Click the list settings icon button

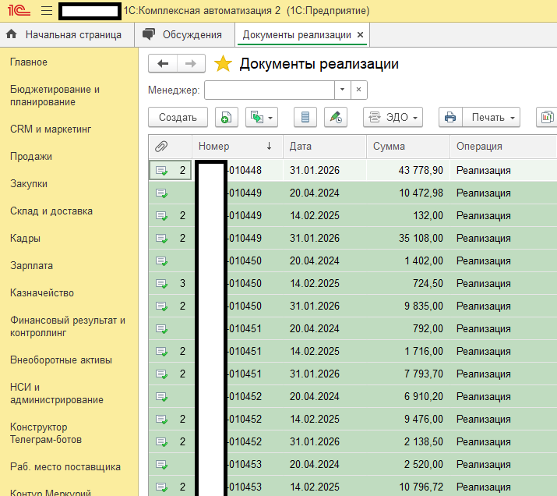coord(305,117)
